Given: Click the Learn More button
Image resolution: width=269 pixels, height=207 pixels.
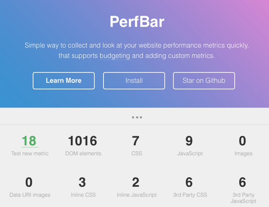Looking at the screenshot, I should (x=63, y=80).
